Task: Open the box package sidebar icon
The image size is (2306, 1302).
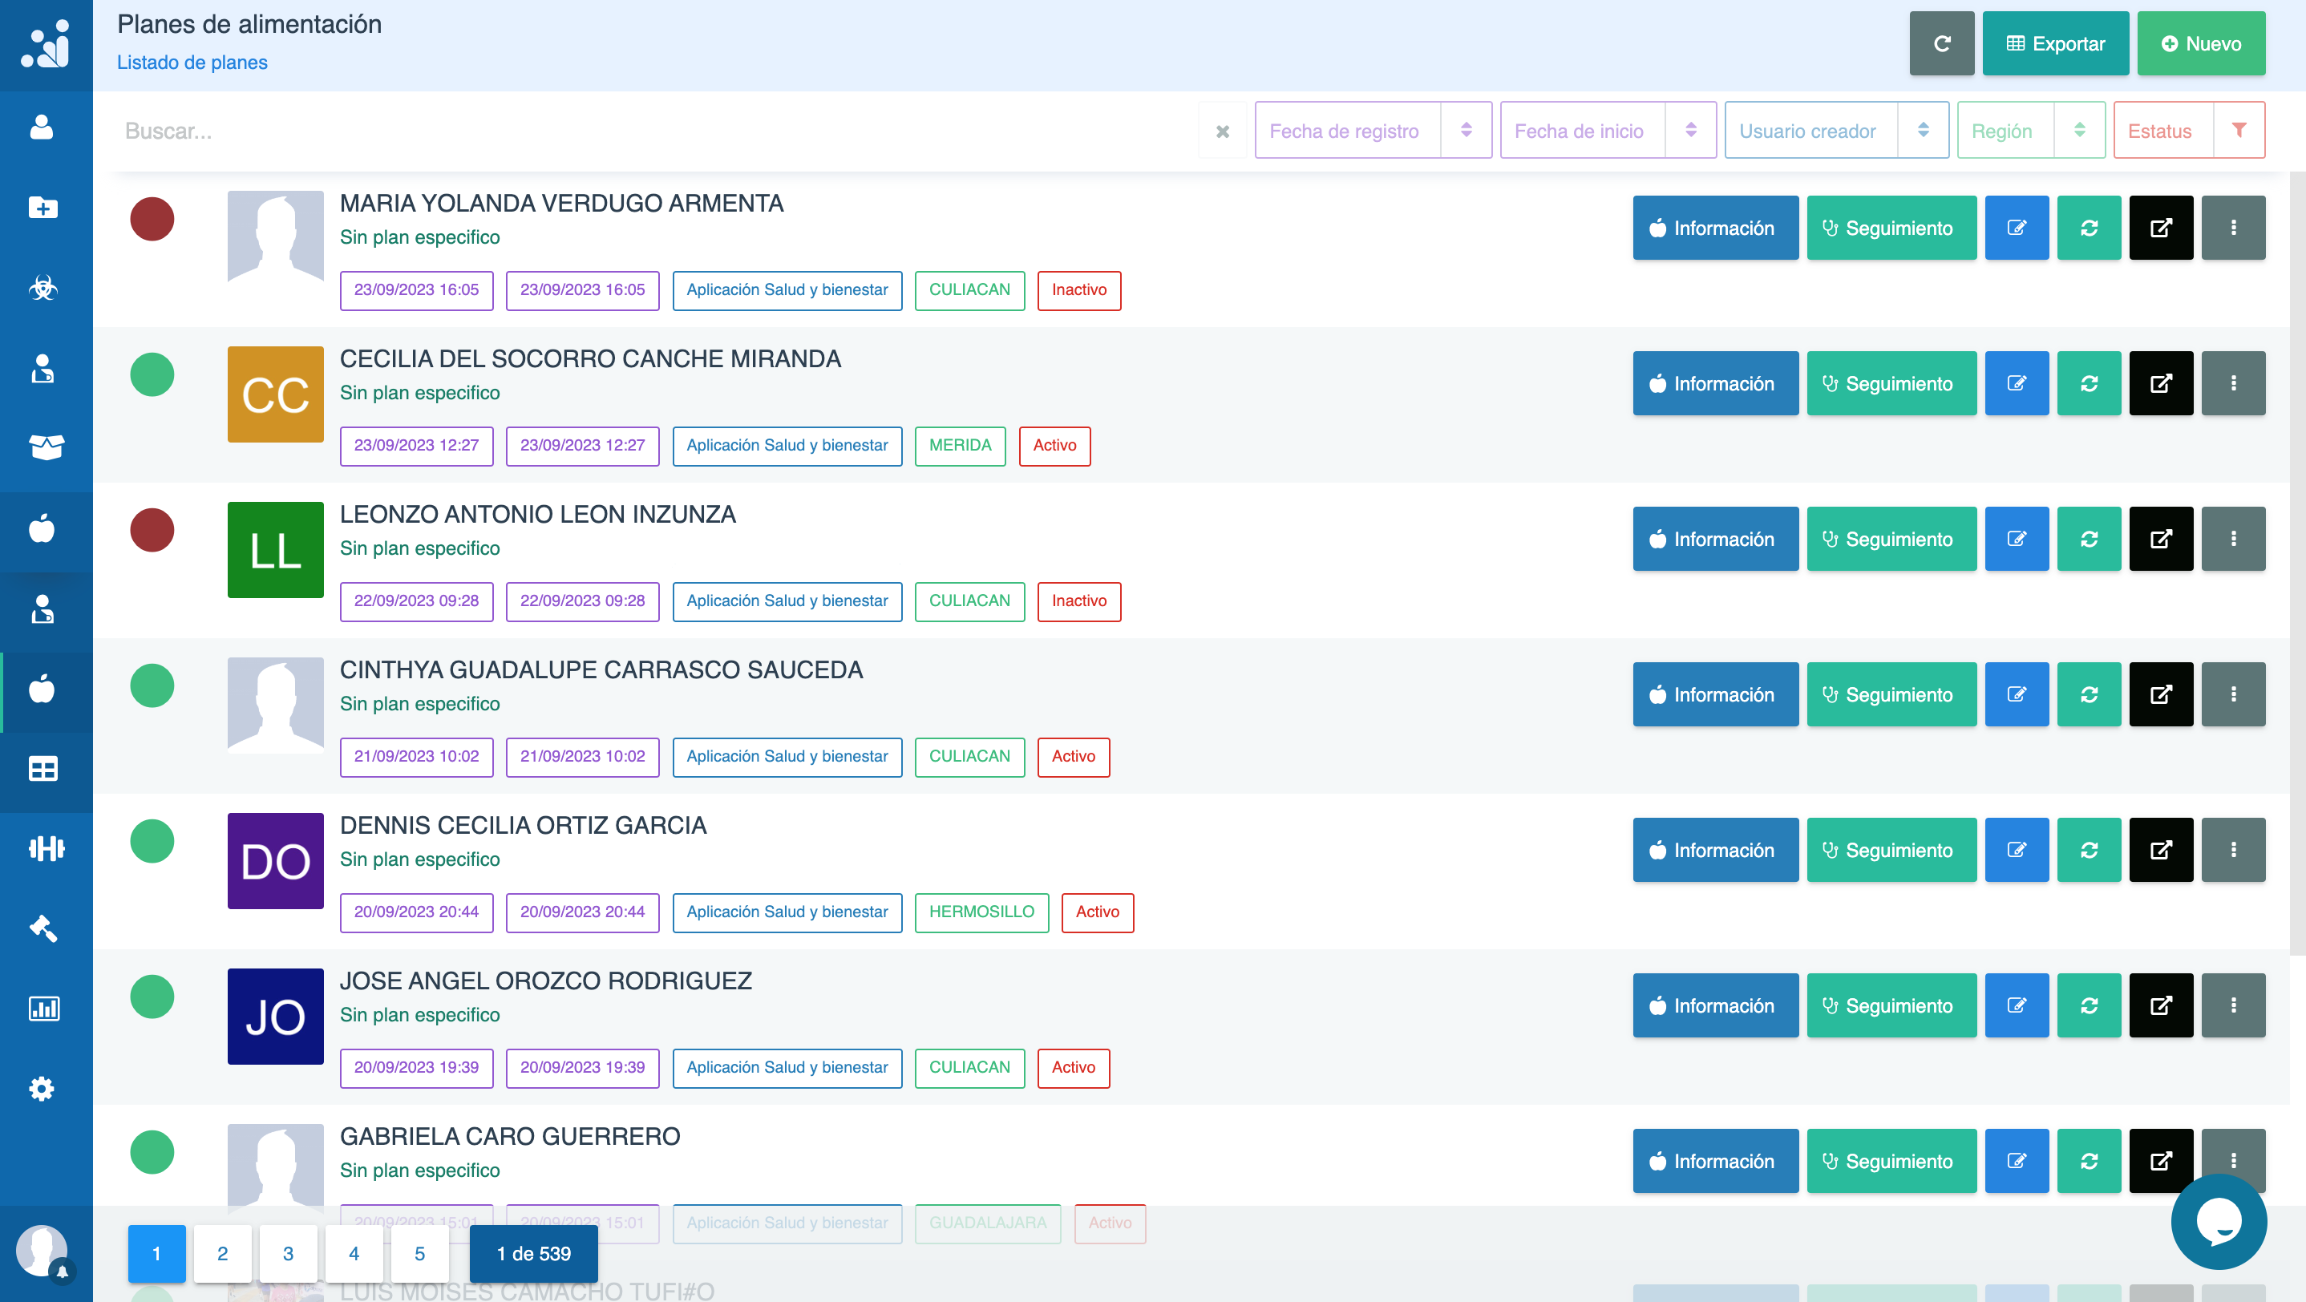Action: point(46,447)
